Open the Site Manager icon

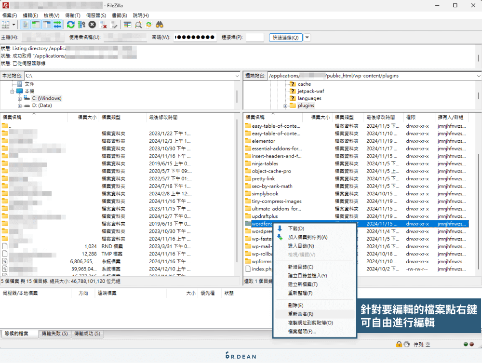6,25
